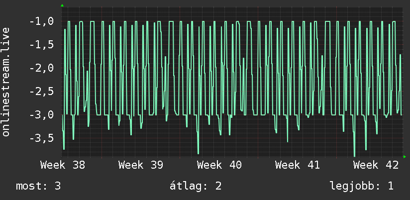Screen dimensions: 410x200
Task: Click the green arrow ending the x-axis
Action: pos(405,157)
